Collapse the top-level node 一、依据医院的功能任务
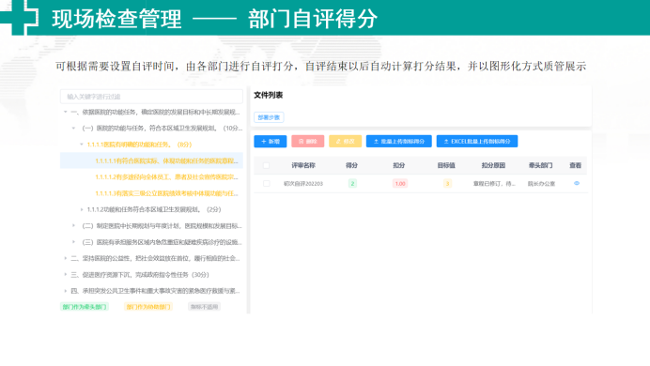 (66, 112)
